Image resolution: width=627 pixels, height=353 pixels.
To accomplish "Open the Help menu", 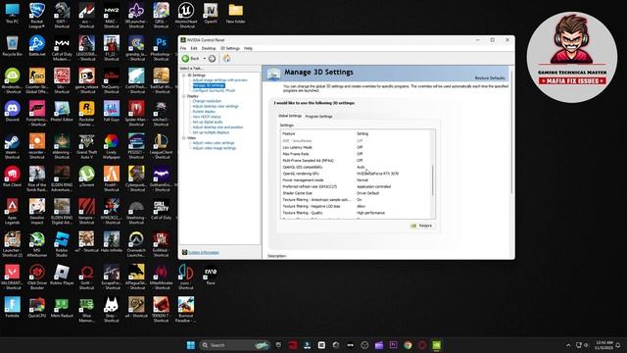I will [x=248, y=48].
